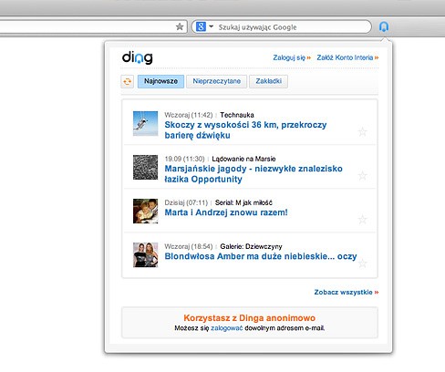Open article 'Marta i Andrzej znowu razem!'
This screenshot has width=445, height=372.
[226, 212]
